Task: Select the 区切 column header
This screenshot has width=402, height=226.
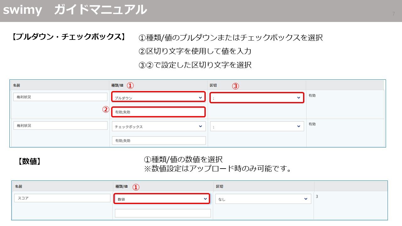Action: pyautogui.click(x=214, y=85)
